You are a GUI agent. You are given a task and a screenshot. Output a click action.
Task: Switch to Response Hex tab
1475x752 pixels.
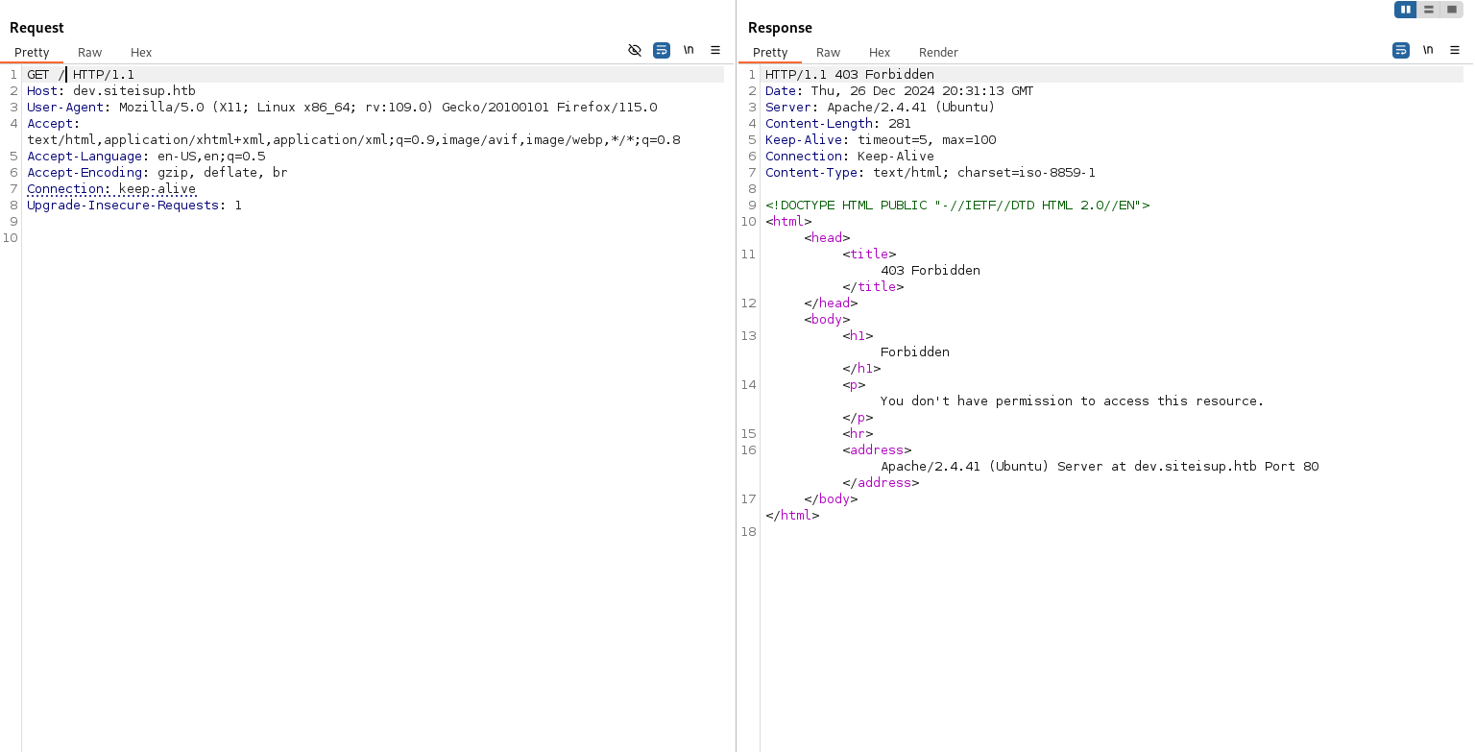[x=880, y=52]
